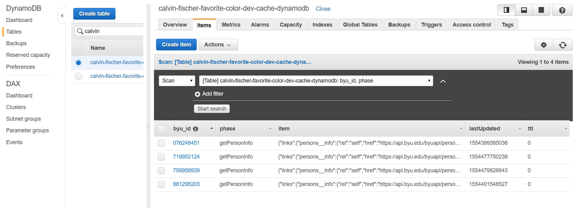The width and height of the screenshot is (574, 208).
Task: Click the Create item button
Action: tap(177, 45)
